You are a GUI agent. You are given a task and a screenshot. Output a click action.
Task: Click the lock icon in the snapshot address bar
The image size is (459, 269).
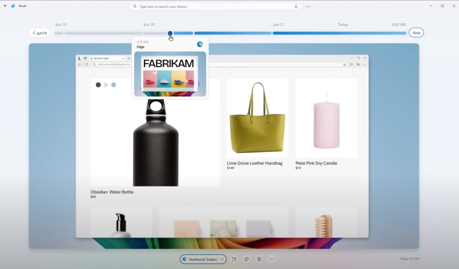[x=94, y=64]
